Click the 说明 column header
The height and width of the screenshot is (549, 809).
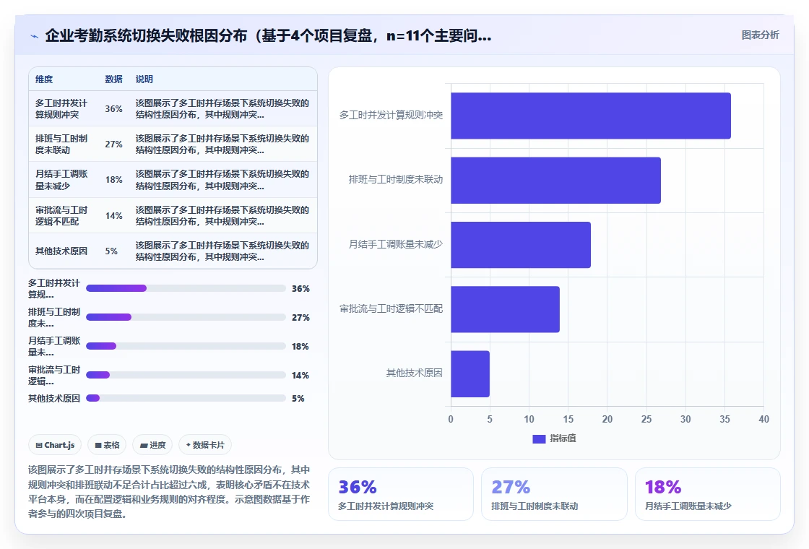click(x=144, y=79)
